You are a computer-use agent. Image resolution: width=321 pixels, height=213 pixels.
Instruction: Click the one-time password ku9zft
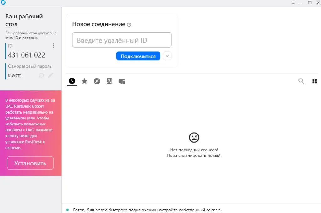point(14,75)
